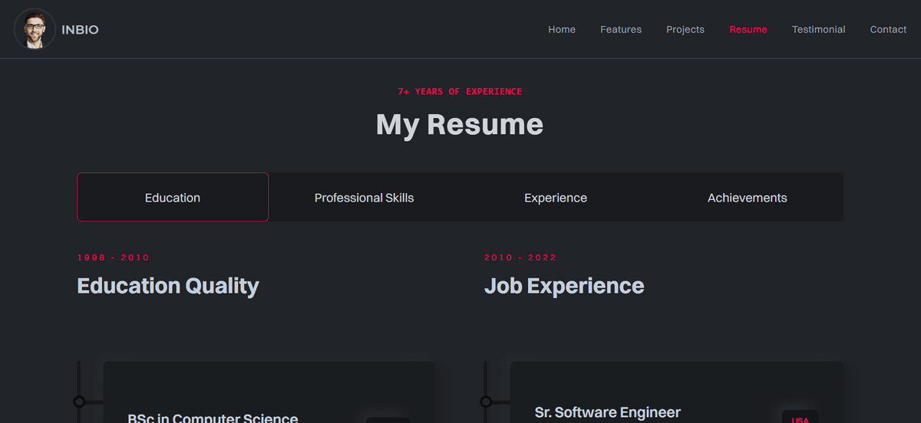Click the Education timeline circle marker

pos(79,402)
